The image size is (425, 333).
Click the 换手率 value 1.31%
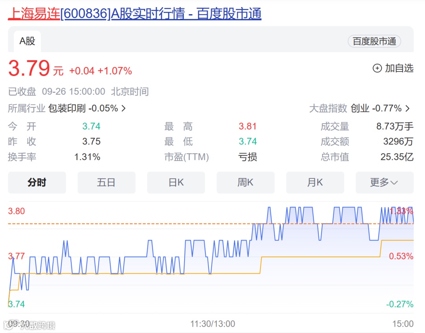[87, 157]
